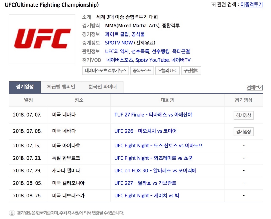The width and height of the screenshot is (271, 219).
Task: Click the 오늘의 UFC button
Action: point(167,70)
